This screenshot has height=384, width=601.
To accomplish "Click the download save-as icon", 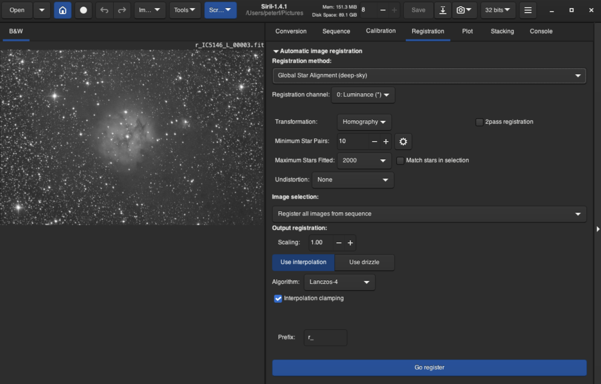I will [443, 10].
